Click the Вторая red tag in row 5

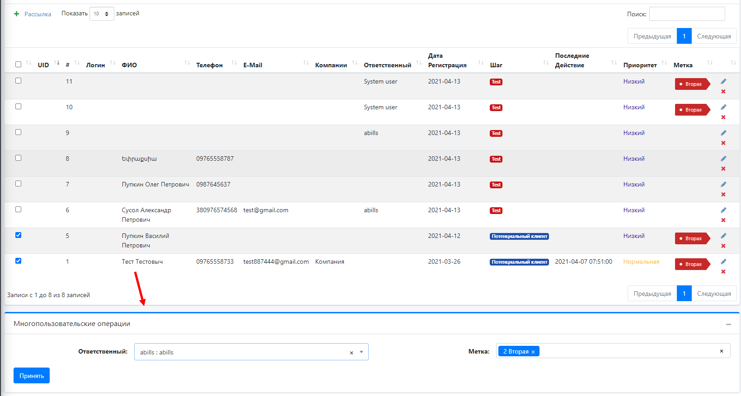tap(692, 238)
